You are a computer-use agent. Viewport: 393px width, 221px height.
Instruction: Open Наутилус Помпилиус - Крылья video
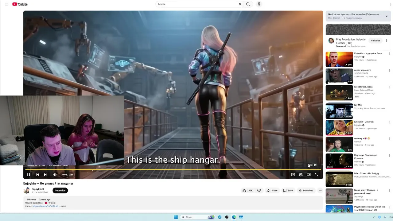(x=339, y=161)
